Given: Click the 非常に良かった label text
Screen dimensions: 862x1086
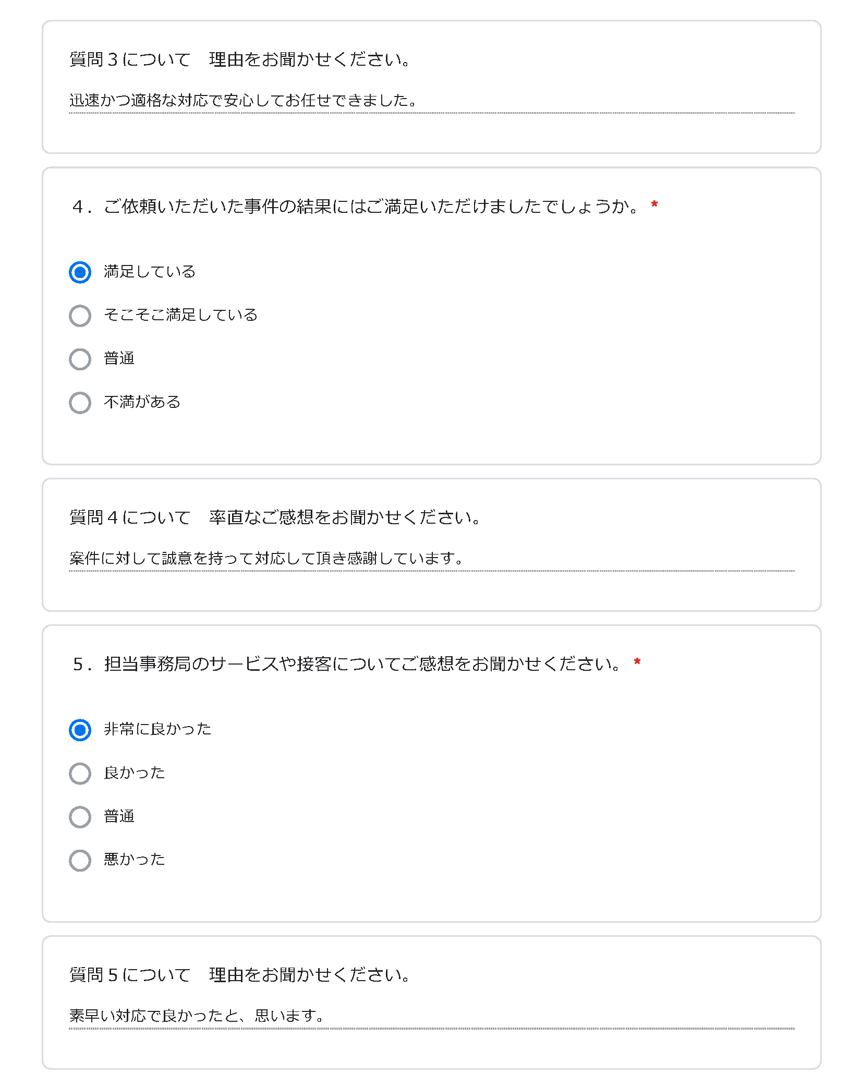Looking at the screenshot, I should tap(157, 729).
